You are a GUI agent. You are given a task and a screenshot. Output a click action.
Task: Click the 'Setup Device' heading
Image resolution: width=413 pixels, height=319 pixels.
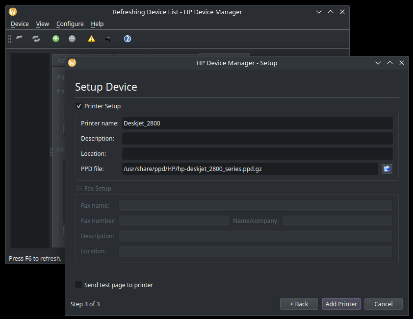[x=106, y=87]
